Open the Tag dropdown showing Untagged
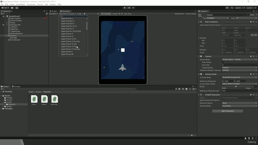 point(217,18)
